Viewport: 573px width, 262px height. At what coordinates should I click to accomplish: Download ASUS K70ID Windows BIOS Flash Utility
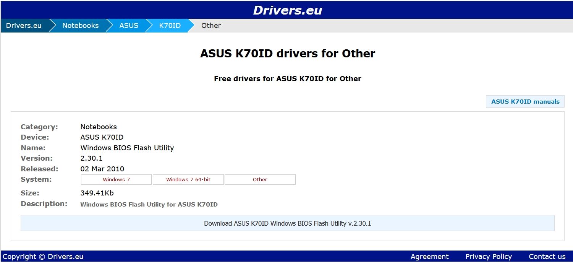click(x=287, y=223)
